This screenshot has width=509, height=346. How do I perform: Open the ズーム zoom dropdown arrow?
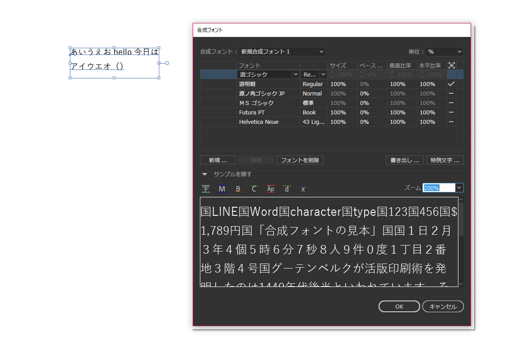pyautogui.click(x=459, y=188)
